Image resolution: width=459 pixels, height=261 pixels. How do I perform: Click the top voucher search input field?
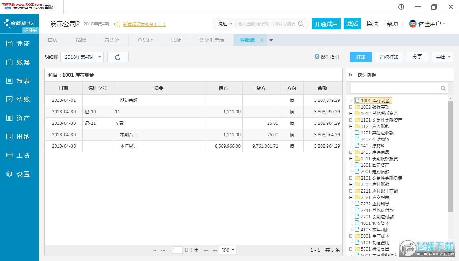click(x=267, y=24)
